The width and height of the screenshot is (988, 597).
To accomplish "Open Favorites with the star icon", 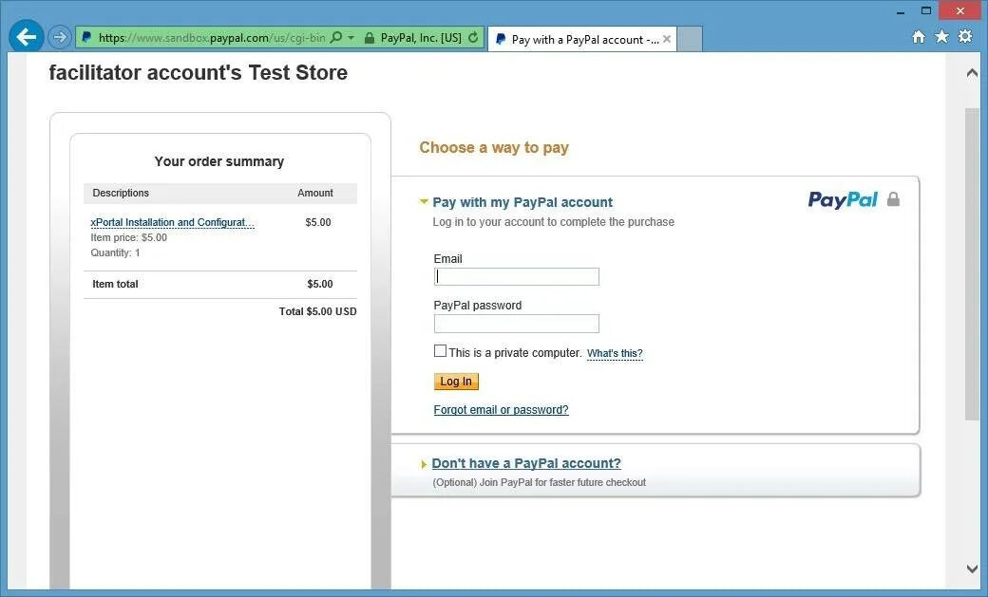I will point(941,37).
